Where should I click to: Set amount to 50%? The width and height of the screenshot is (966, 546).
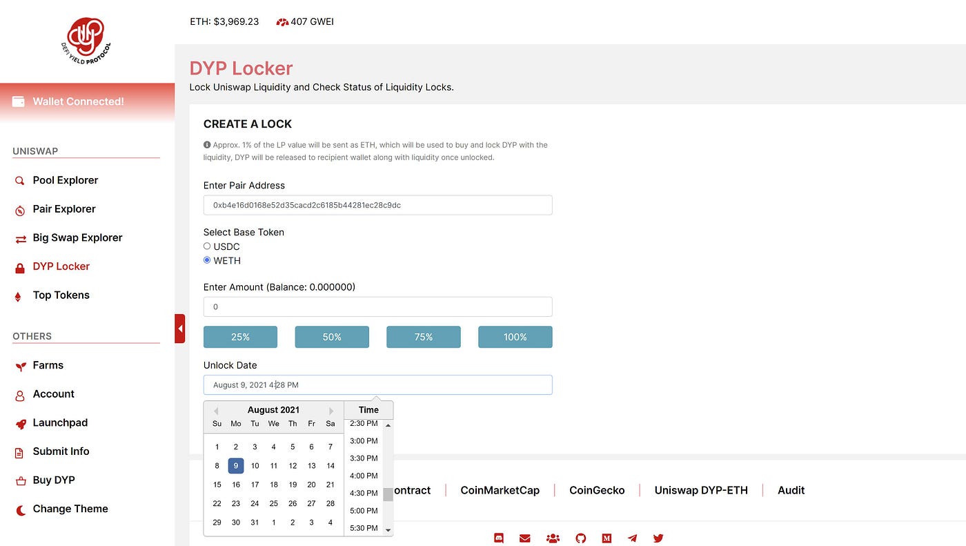point(332,337)
